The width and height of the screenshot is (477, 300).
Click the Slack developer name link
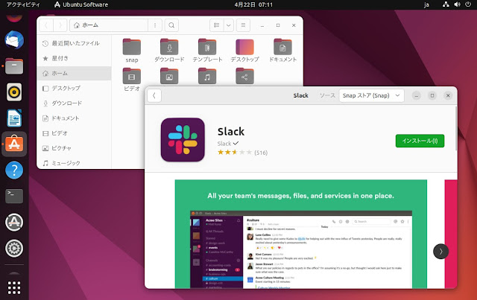coord(224,144)
